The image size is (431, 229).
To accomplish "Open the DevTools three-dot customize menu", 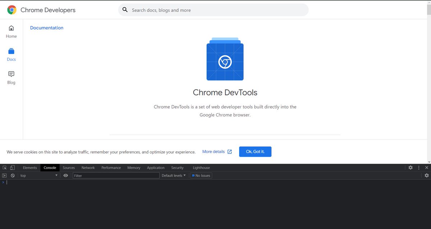I will tap(419, 168).
